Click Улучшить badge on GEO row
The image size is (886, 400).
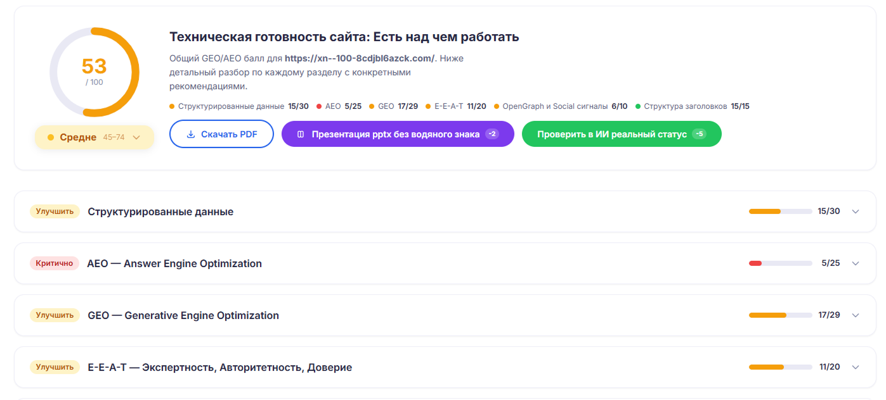tap(55, 315)
